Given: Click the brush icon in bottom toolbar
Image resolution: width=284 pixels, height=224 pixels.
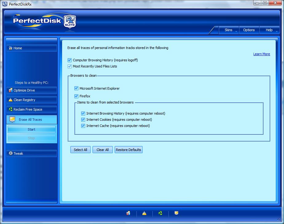Looking at the screenshot, I should tap(144, 213).
